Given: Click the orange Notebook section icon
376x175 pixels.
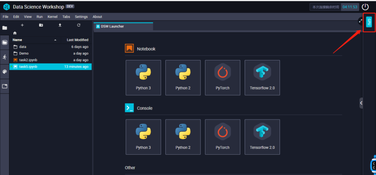Looking at the screenshot, I should [129, 48].
